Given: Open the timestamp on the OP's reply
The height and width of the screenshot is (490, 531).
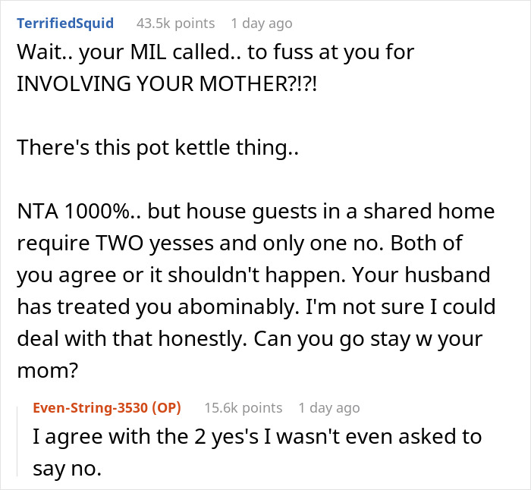Looking at the screenshot, I should click(328, 407).
